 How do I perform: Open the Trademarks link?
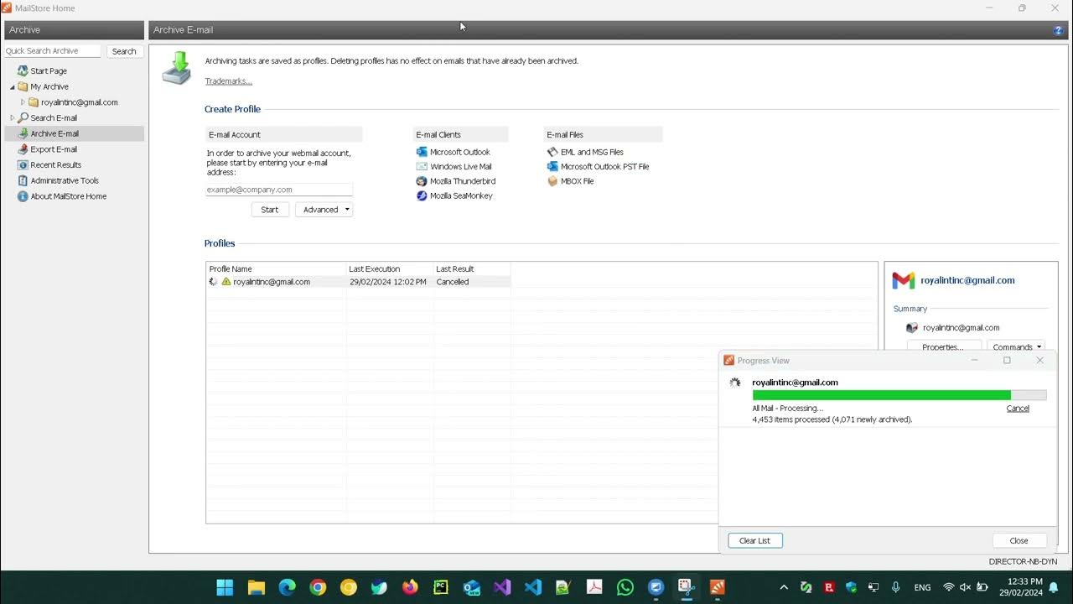(229, 81)
